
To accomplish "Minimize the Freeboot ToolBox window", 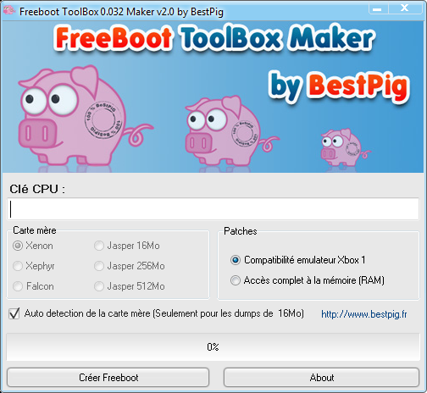I will coord(378,8).
